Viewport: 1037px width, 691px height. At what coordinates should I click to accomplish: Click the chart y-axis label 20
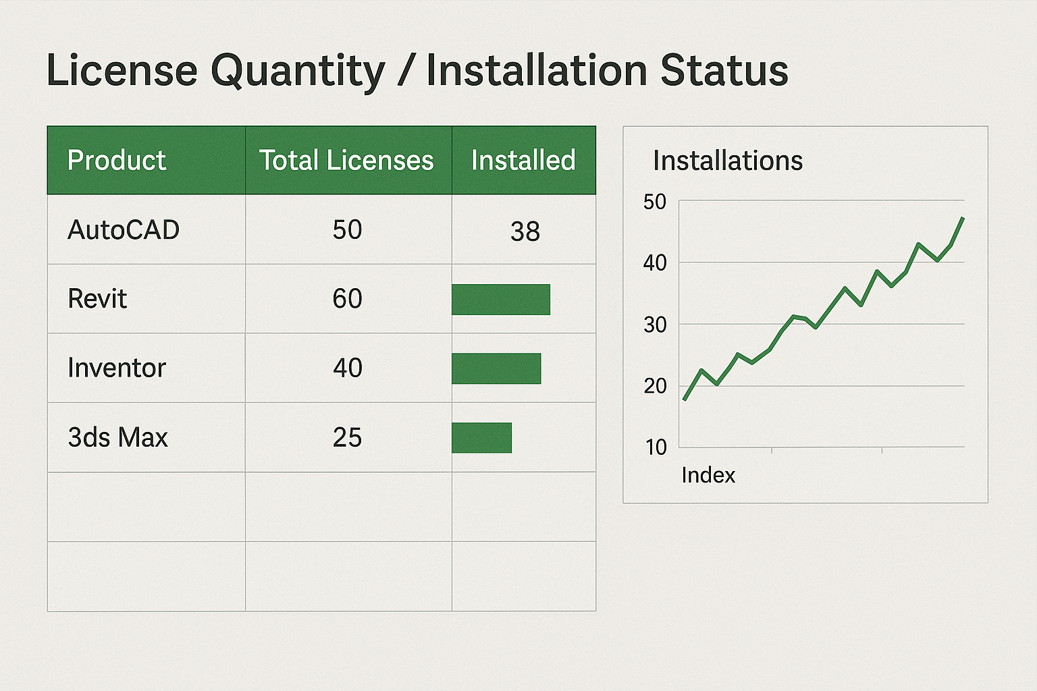(656, 386)
